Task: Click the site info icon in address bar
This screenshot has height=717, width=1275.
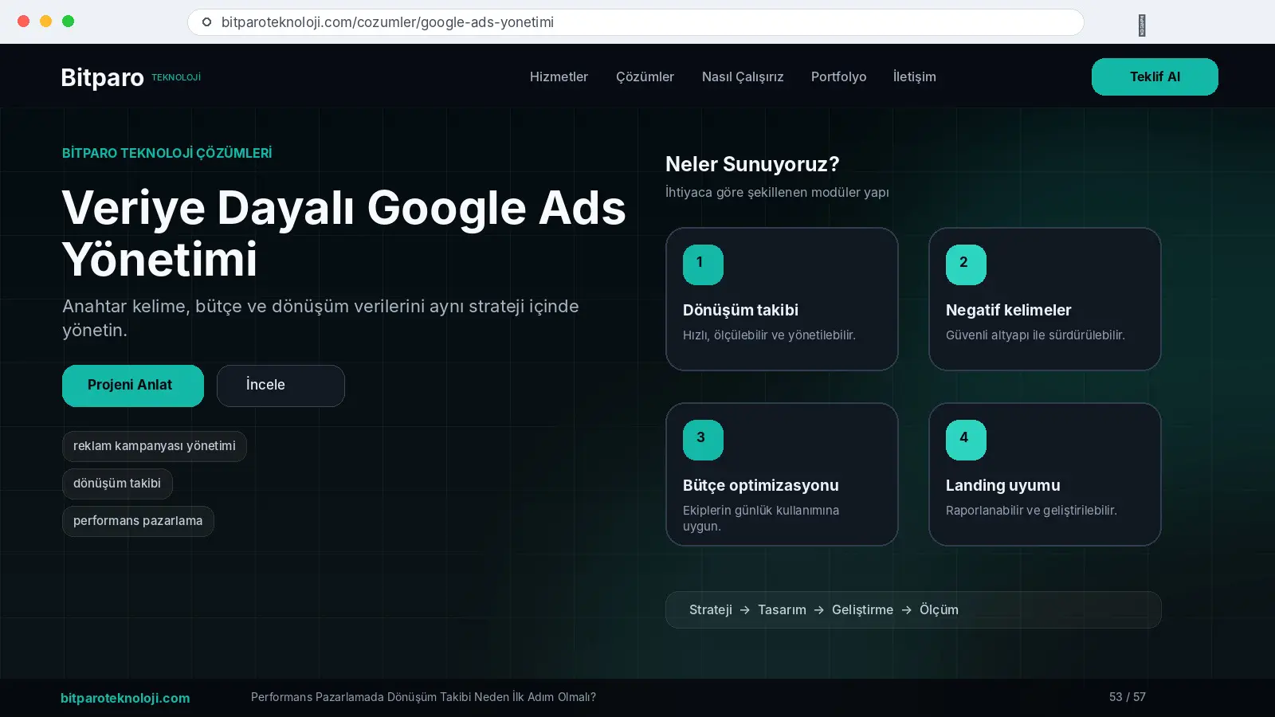Action: tap(206, 22)
